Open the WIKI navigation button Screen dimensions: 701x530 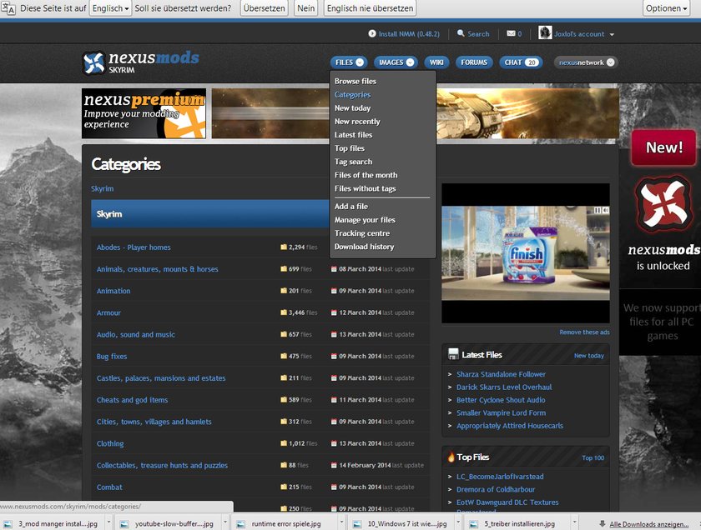coord(436,62)
